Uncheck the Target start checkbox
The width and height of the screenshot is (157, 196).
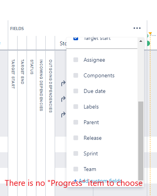pyautogui.click(x=76, y=39)
